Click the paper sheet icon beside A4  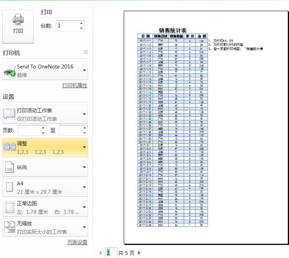click(9, 187)
